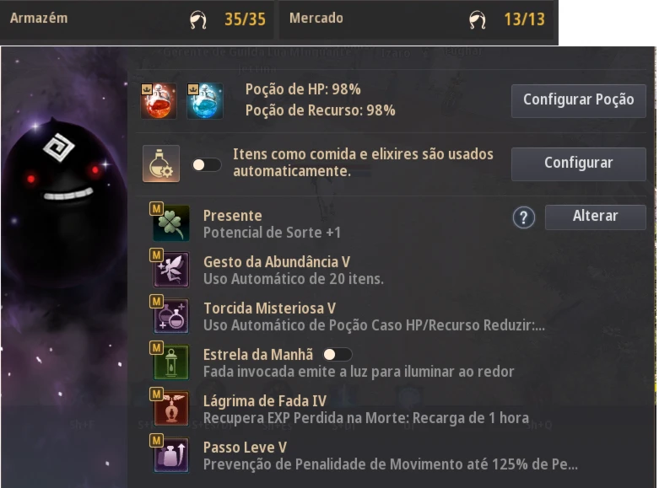Image resolution: width=659 pixels, height=488 pixels.
Task: Open the question mark help icon
Action: pyautogui.click(x=524, y=217)
